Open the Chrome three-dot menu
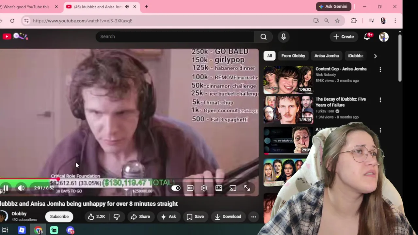The height and width of the screenshot is (235, 418). point(395,21)
